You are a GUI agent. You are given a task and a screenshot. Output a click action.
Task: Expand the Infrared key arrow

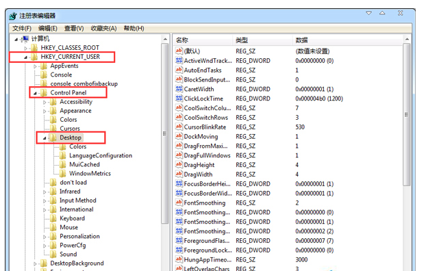point(45,192)
